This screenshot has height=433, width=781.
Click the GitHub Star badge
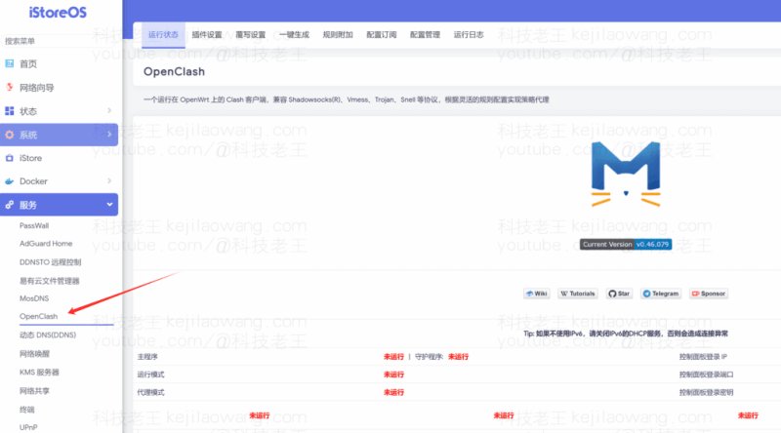click(619, 294)
